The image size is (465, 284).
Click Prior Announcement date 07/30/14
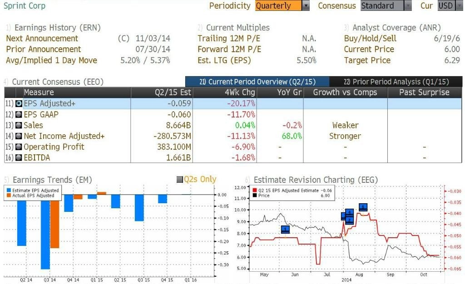[x=153, y=49]
